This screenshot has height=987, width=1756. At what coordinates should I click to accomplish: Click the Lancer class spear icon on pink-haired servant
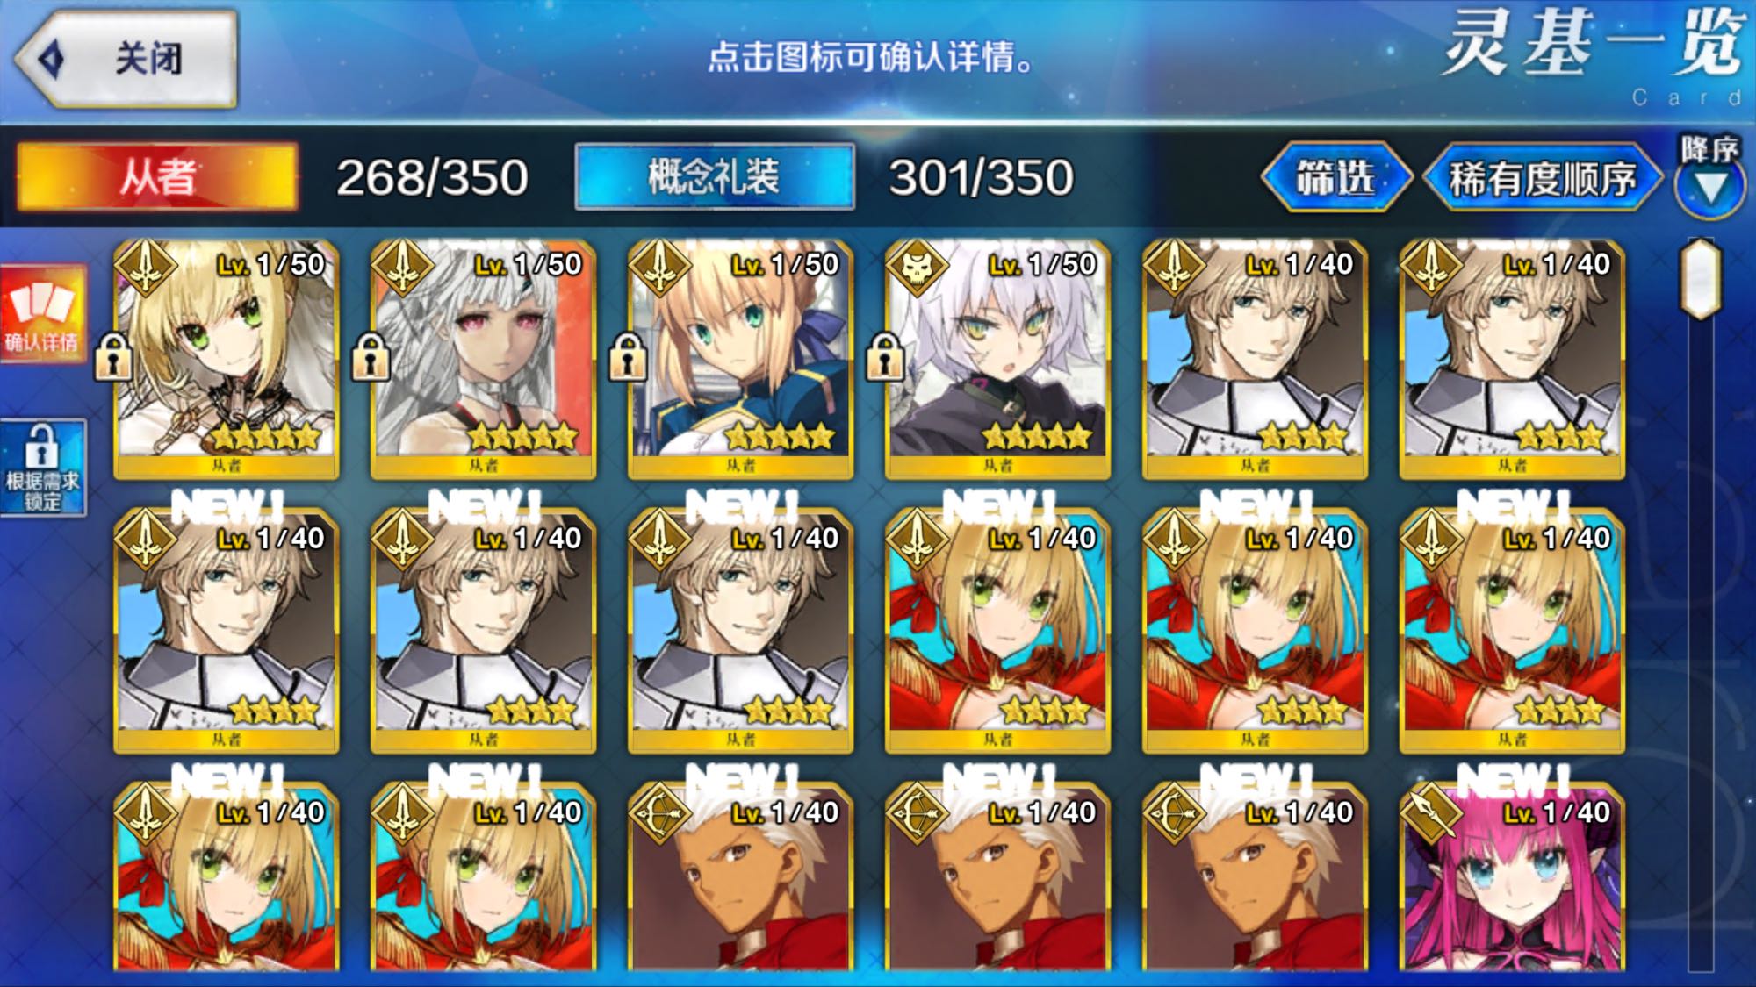pyautogui.click(x=1431, y=814)
